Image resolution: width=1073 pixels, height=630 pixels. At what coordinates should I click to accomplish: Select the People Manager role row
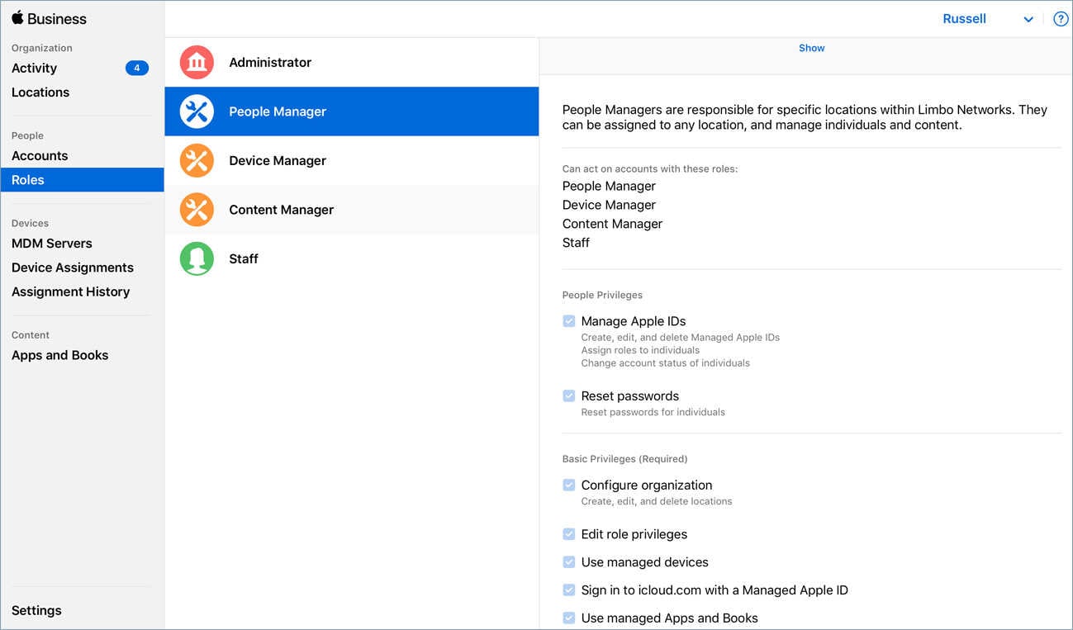click(x=352, y=111)
